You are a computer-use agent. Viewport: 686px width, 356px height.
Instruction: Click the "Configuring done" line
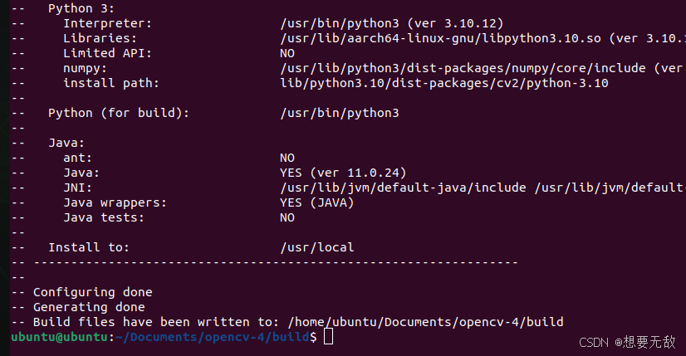click(x=92, y=292)
